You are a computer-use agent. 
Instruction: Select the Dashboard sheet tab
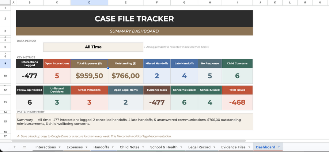tap(265, 147)
